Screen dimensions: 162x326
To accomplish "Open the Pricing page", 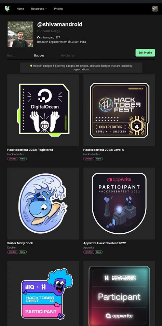I will point(58,9).
